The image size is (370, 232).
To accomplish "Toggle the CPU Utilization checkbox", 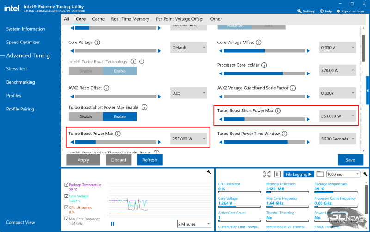I will [66, 208].
